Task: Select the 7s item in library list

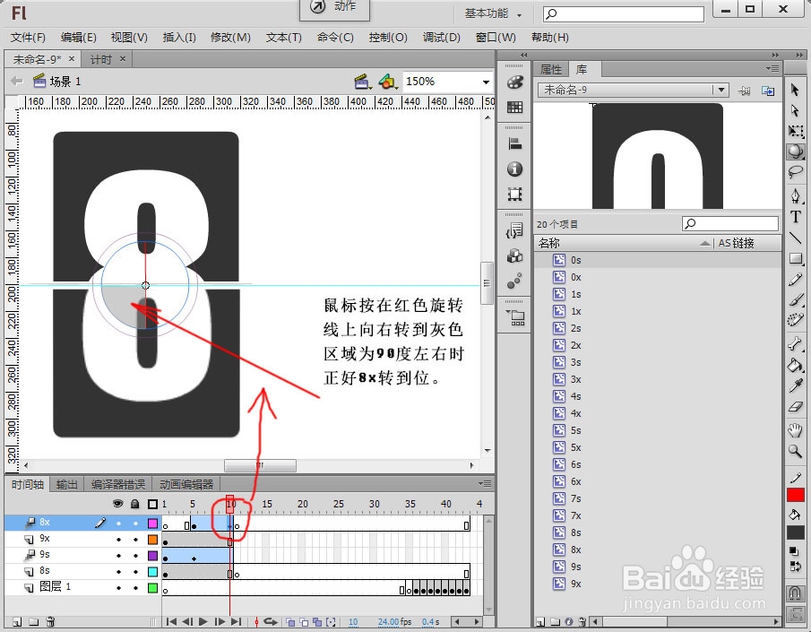Action: tap(574, 498)
